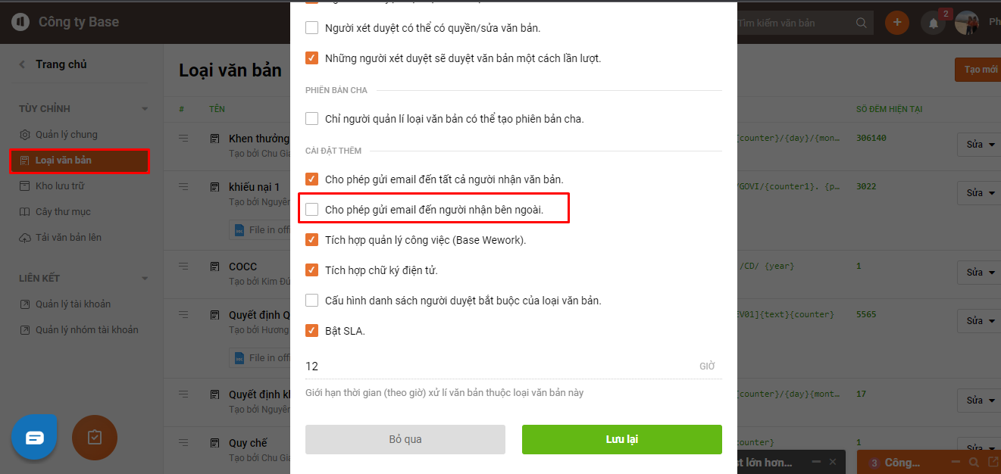
Task: Open Kho lưu trữ in sidebar
Action: click(x=60, y=186)
